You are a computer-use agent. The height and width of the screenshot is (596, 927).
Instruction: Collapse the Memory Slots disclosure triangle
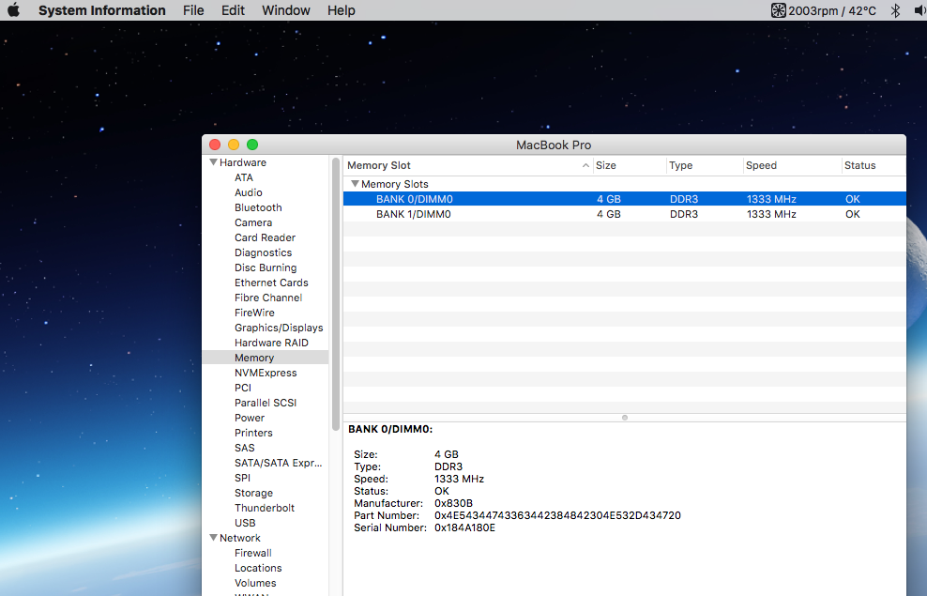coord(355,184)
